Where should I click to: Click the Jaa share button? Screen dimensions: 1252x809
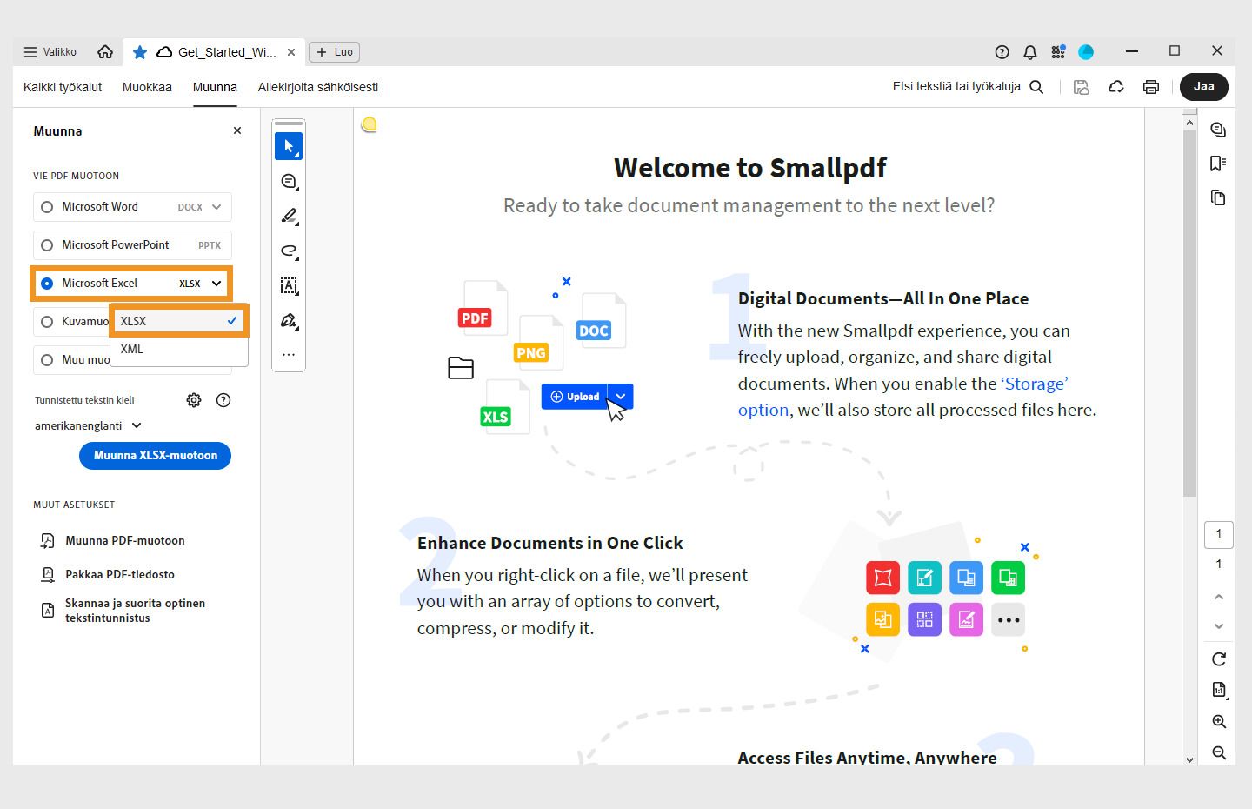(1204, 87)
